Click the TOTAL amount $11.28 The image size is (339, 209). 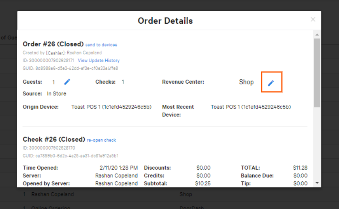[x=300, y=168]
